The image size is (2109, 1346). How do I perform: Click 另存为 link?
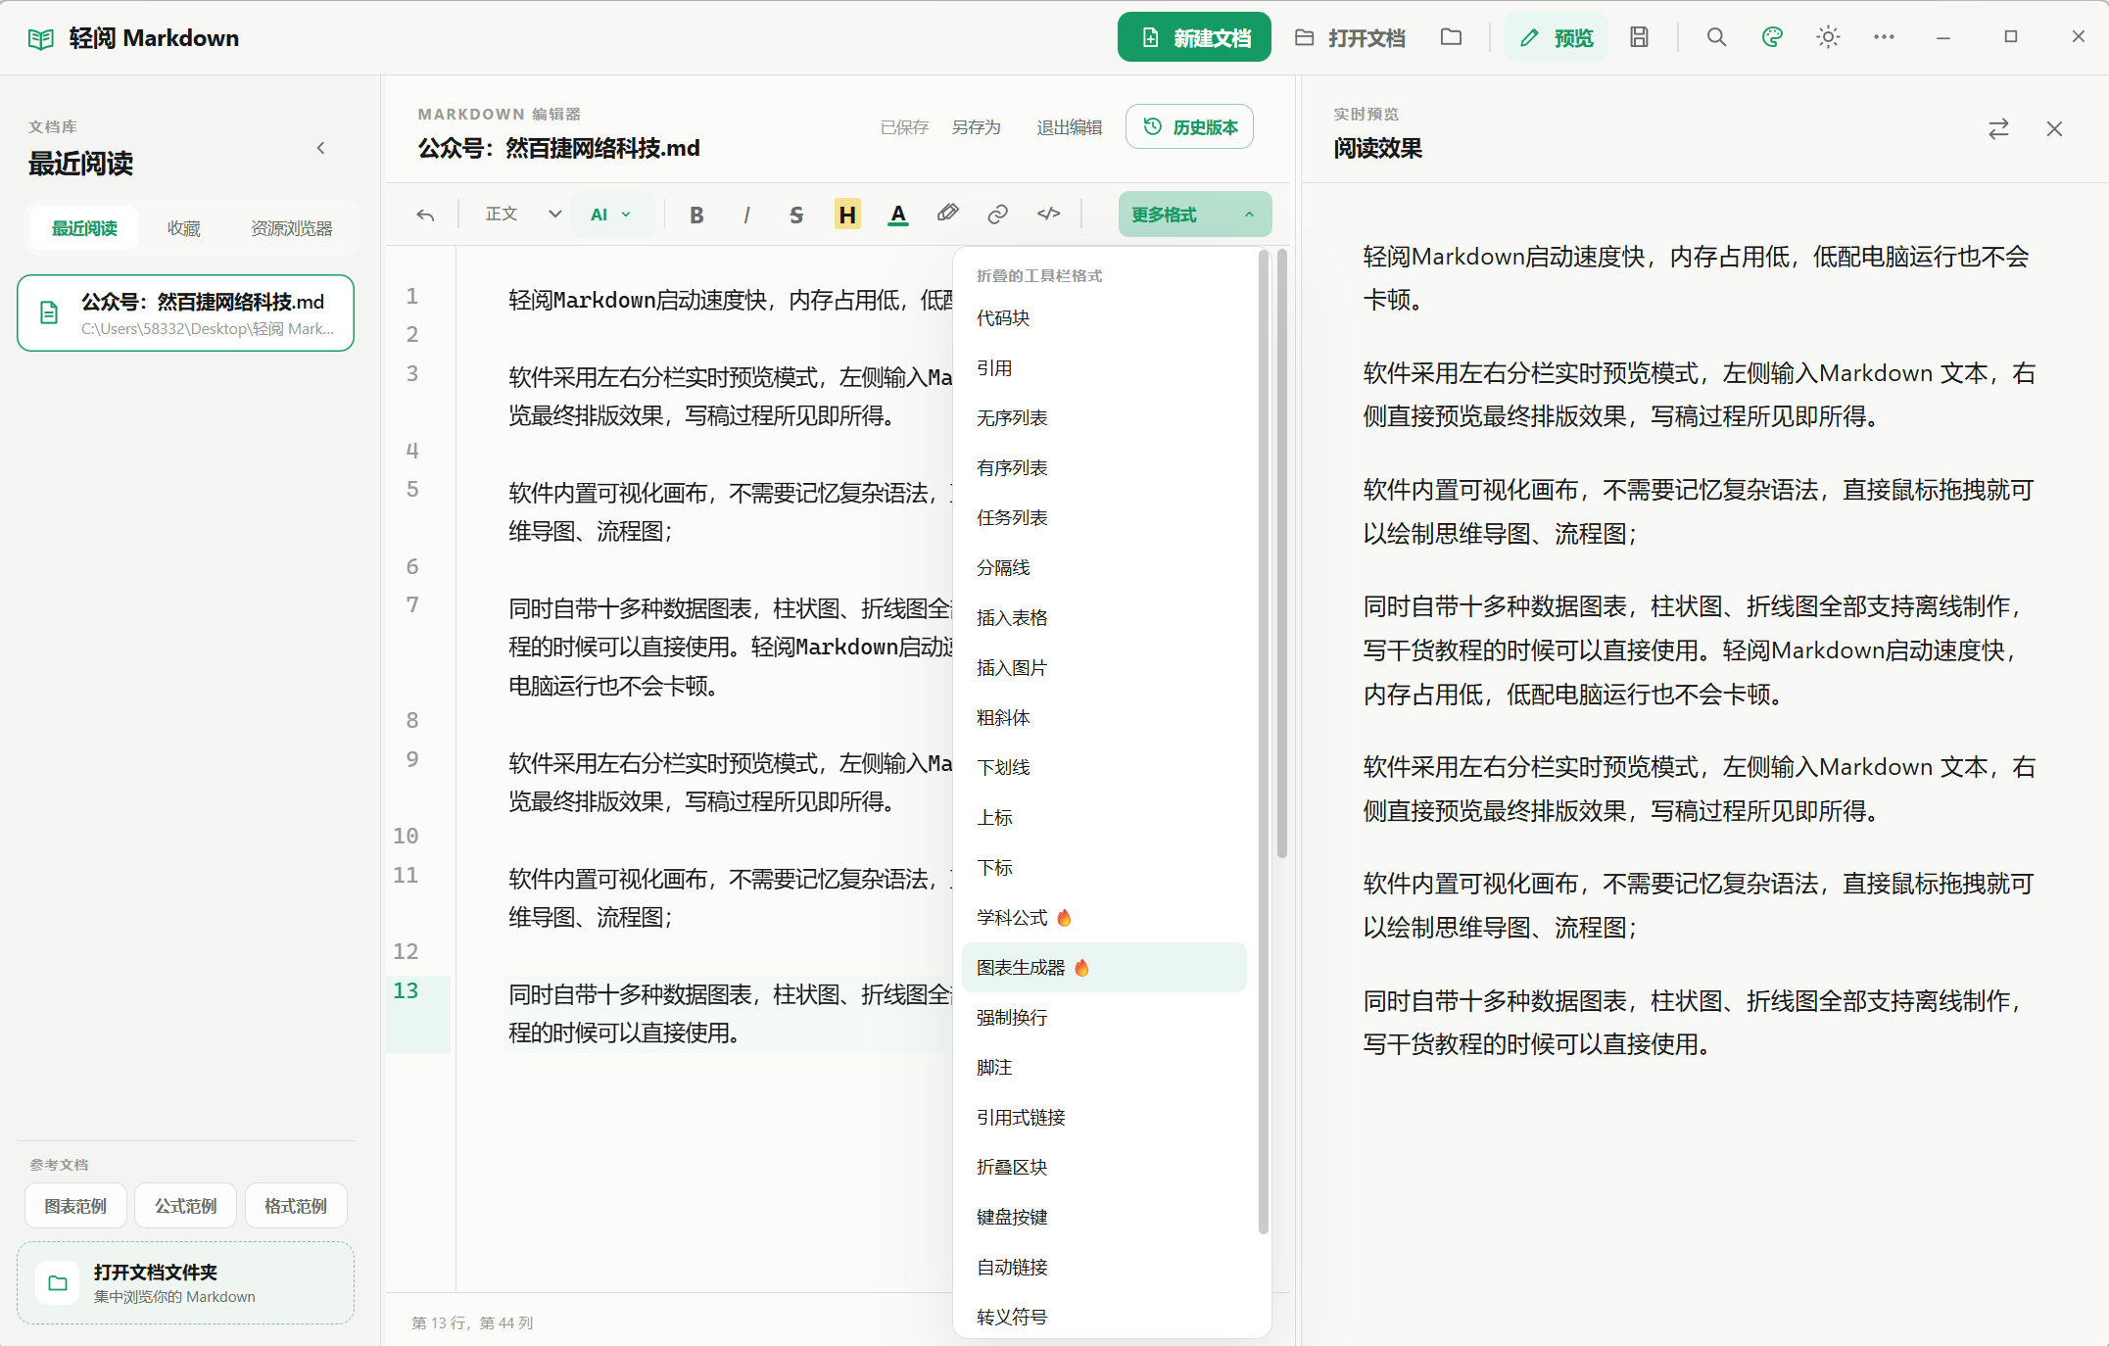point(976,127)
